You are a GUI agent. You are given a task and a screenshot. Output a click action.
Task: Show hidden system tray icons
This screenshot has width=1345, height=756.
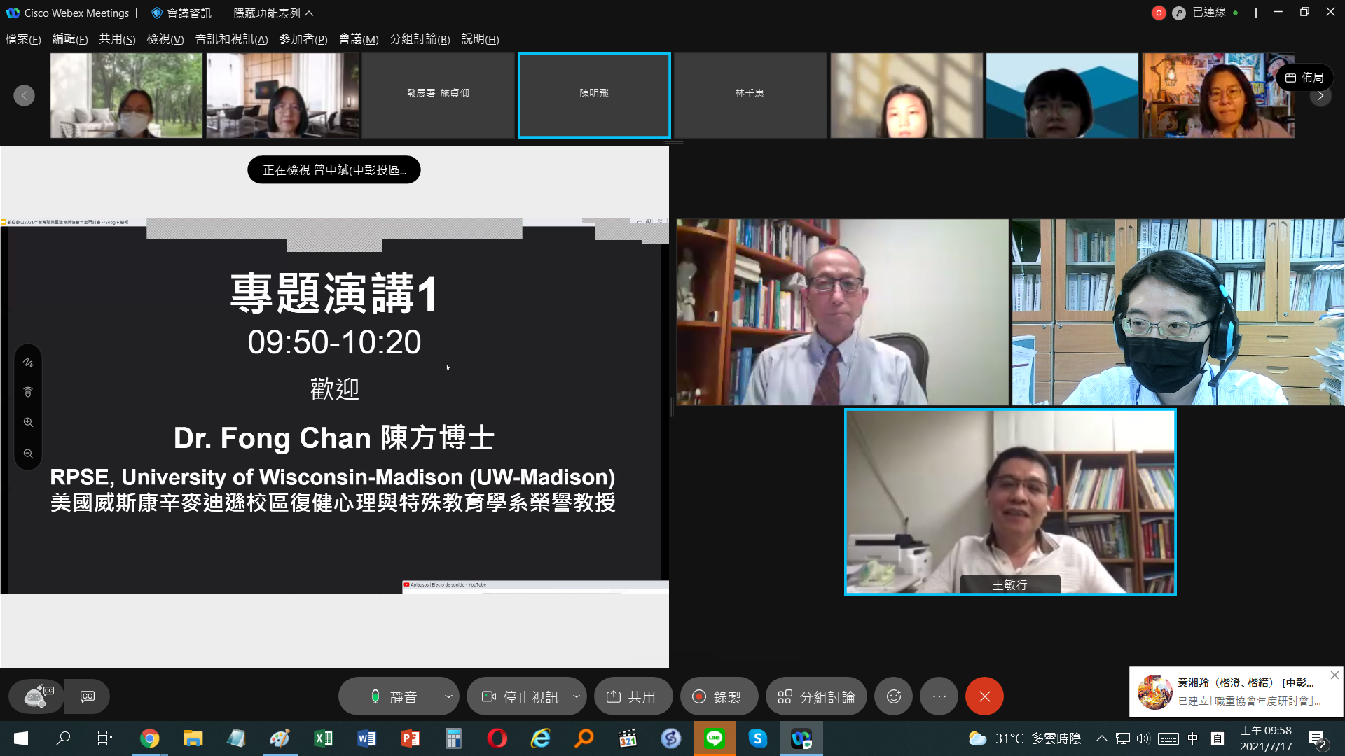point(1101,738)
